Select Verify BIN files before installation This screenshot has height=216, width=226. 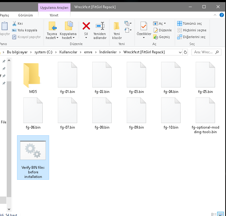[x=33, y=158]
